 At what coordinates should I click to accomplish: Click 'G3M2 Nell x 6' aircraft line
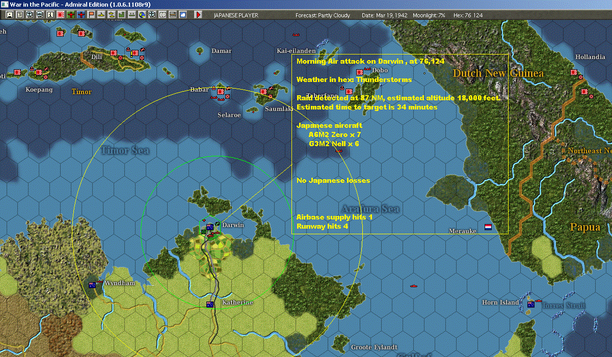pos(334,144)
